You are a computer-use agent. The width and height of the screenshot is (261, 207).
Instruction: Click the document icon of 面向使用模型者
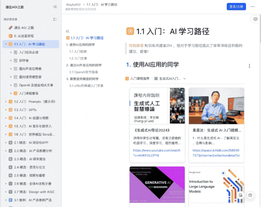(15, 77)
